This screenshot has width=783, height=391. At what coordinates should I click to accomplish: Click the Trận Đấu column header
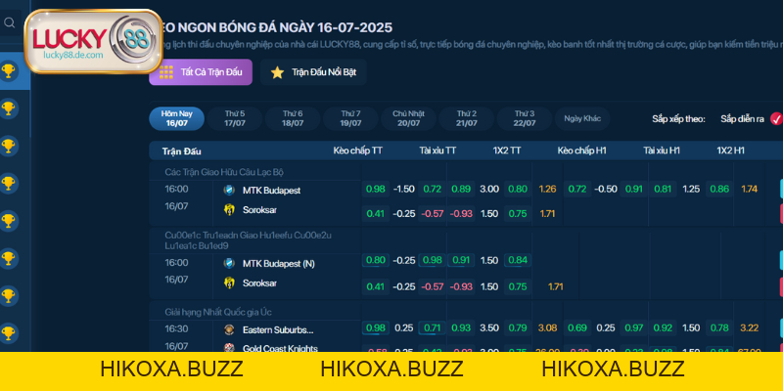tap(182, 152)
